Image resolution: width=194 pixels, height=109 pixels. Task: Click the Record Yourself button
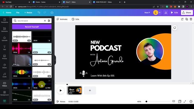(x=32, y=27)
